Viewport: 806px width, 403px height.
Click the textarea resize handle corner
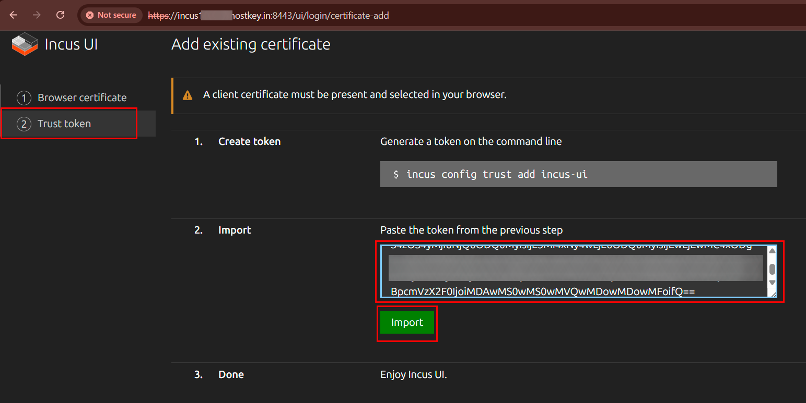point(773,294)
